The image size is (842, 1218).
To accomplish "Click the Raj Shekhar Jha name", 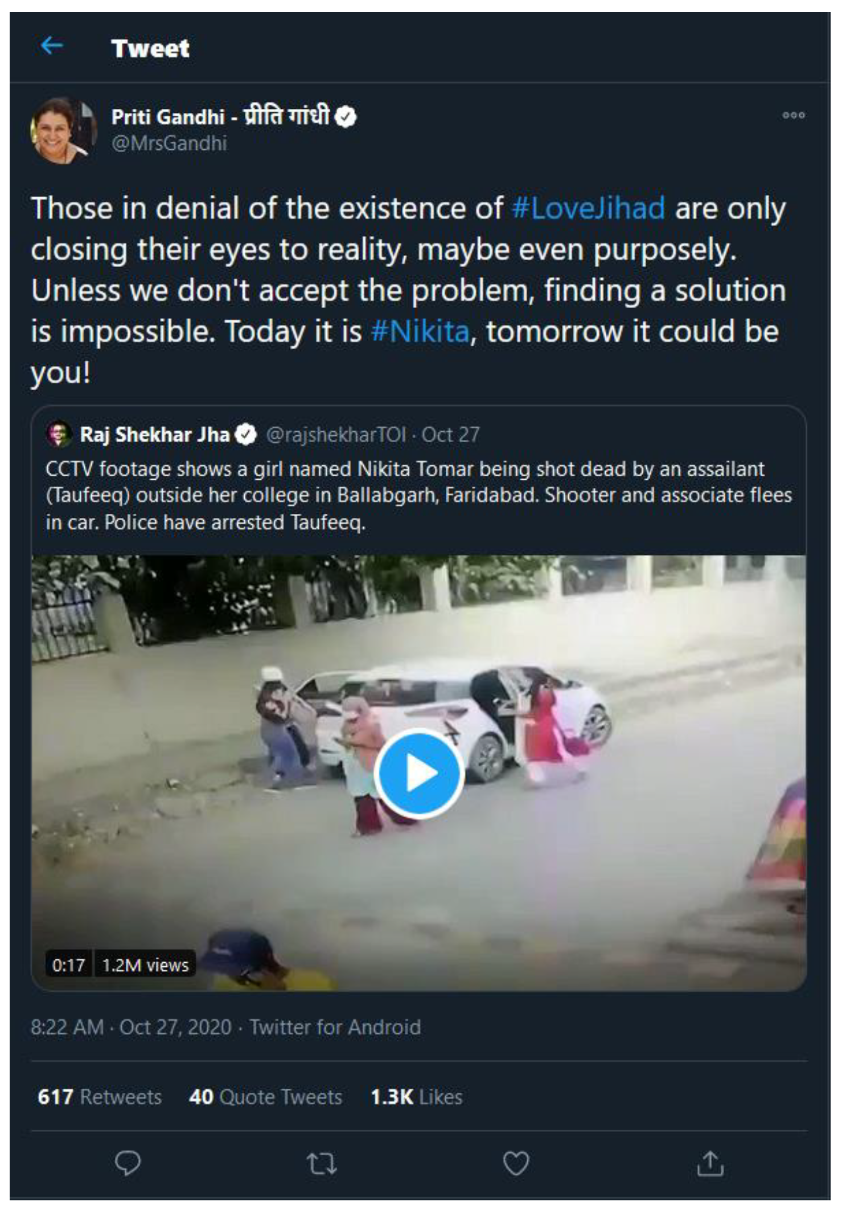I will (x=154, y=435).
